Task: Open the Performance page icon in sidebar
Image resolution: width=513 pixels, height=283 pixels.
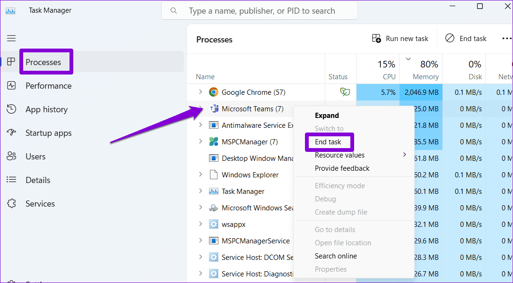Action: tap(11, 86)
